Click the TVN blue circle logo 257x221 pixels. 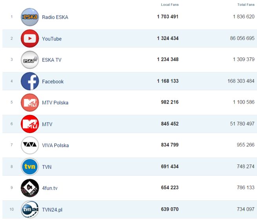(30, 167)
